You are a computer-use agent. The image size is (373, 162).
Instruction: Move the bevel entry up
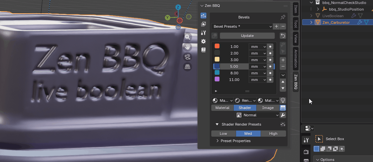click(283, 82)
